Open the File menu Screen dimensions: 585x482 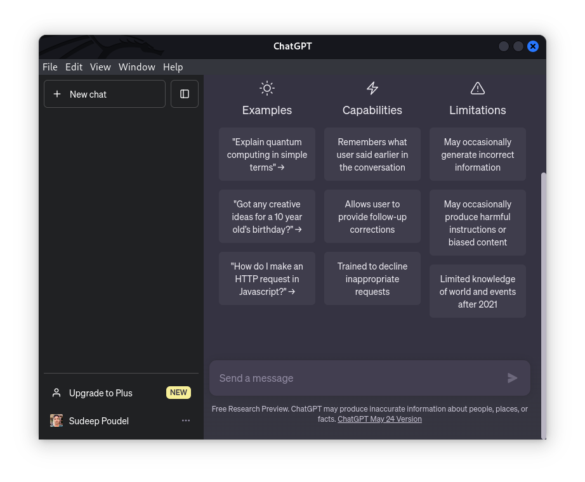click(49, 67)
